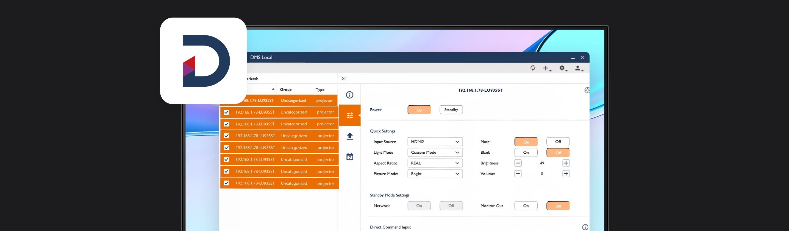Expand the Light Mode dropdown
The image size is (789, 231).
[435, 152]
